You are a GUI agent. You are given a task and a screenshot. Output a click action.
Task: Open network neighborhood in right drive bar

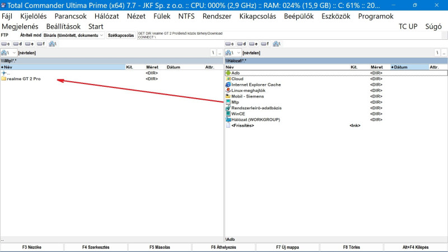click(x=277, y=44)
